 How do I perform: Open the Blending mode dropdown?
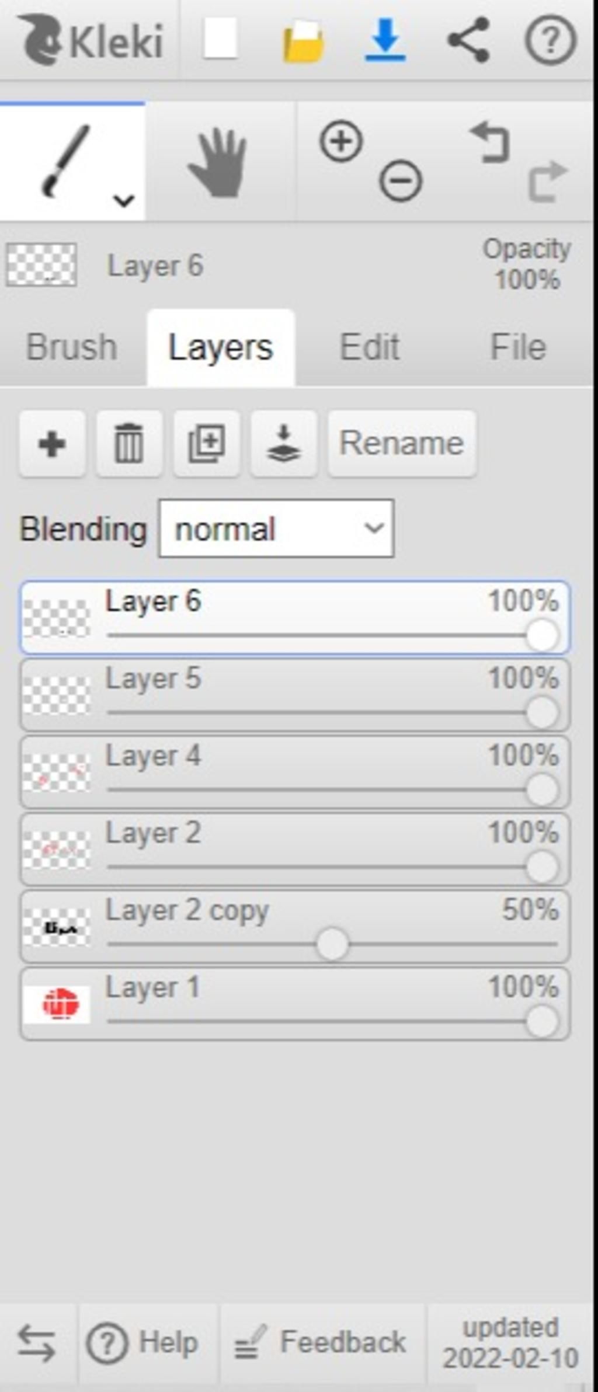[276, 528]
